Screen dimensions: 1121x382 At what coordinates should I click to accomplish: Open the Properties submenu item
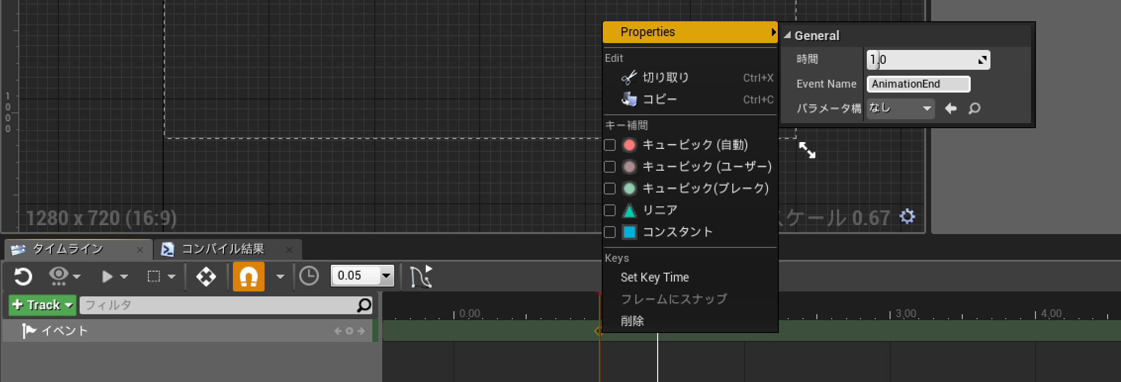(x=690, y=32)
